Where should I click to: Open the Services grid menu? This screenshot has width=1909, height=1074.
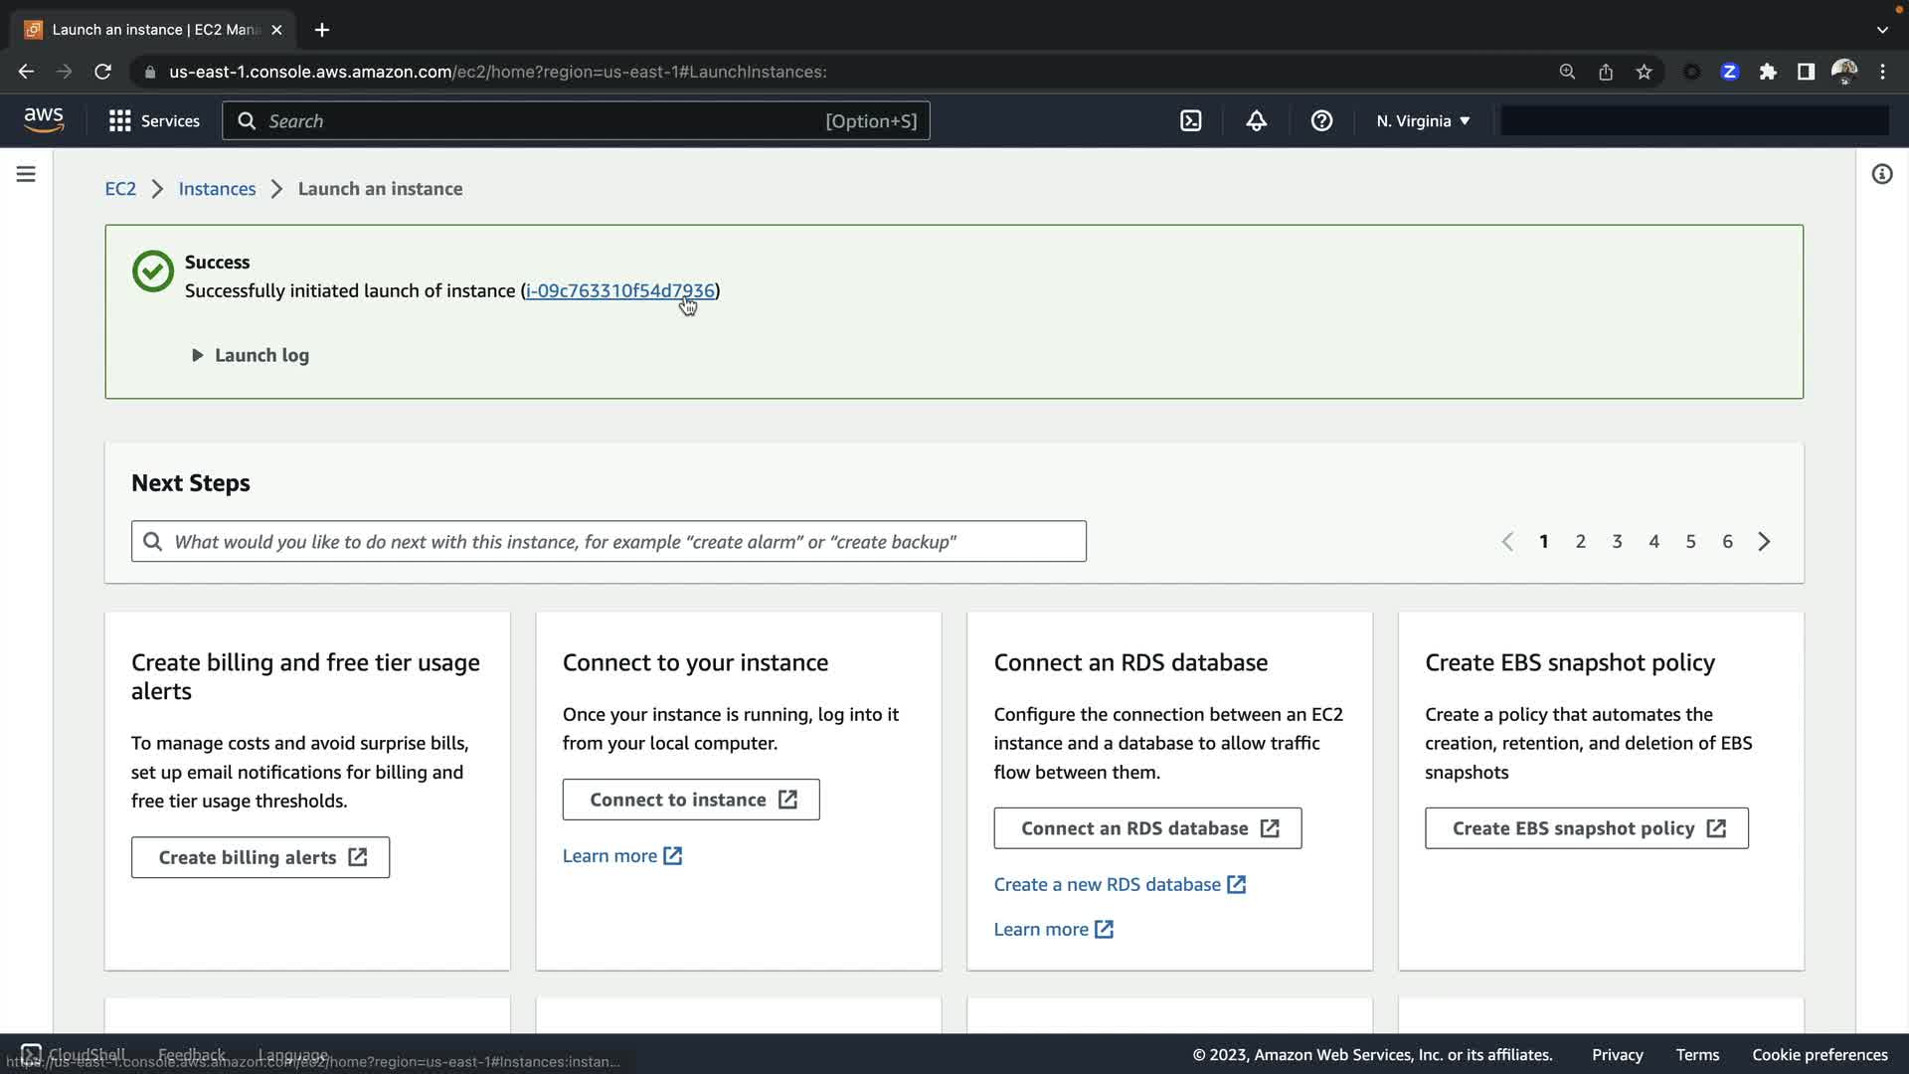[x=154, y=121]
